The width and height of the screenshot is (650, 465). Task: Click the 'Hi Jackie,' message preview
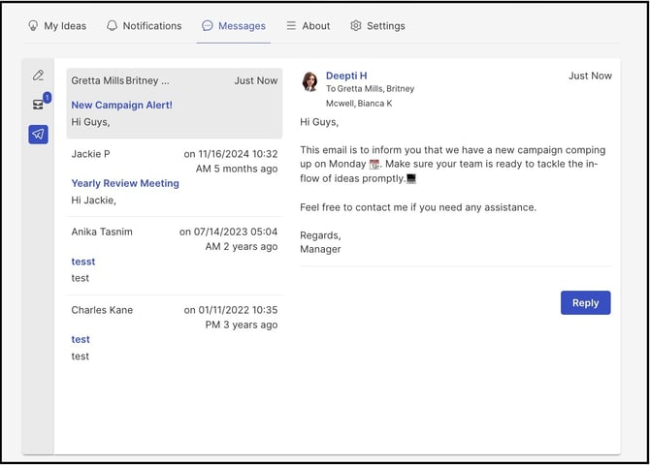(94, 201)
